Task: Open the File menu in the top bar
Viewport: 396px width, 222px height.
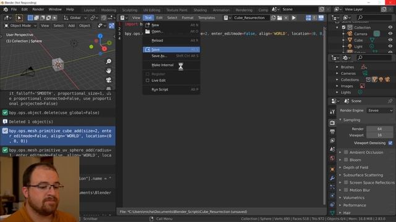Action: tap(14, 10)
